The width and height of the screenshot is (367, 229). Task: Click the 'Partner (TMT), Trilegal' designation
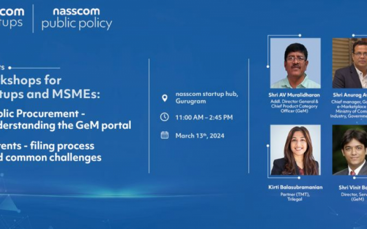coord(295,197)
